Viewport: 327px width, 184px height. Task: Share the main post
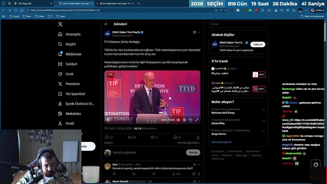click(198, 137)
